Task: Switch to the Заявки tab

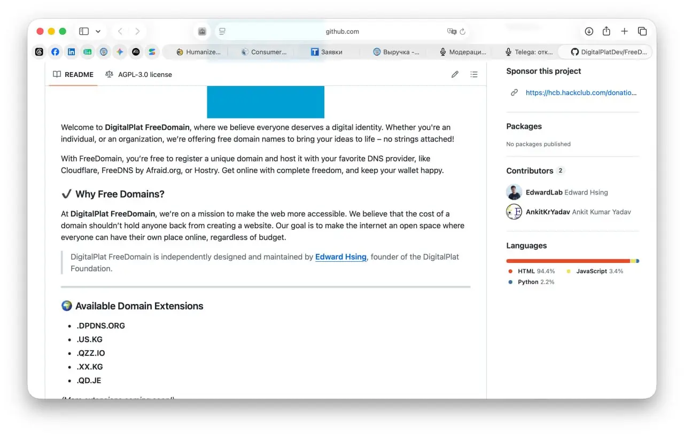Action: (x=327, y=52)
